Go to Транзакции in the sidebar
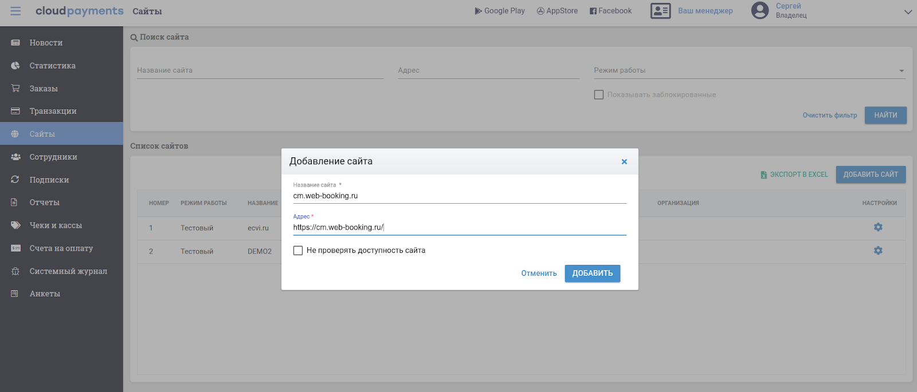917x392 pixels. click(x=53, y=111)
